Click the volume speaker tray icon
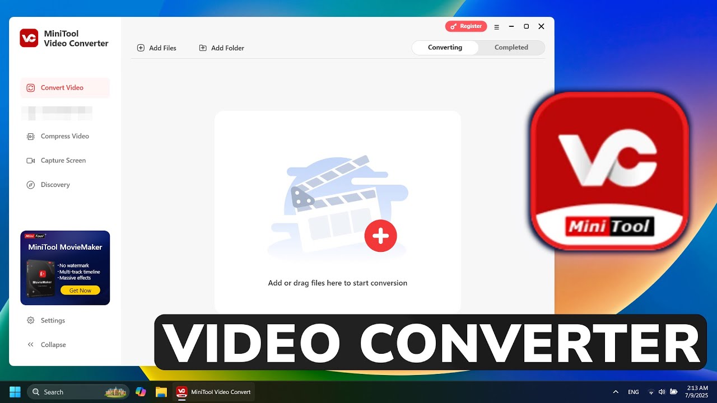Screen dimensions: 717x403 [x=662, y=392]
